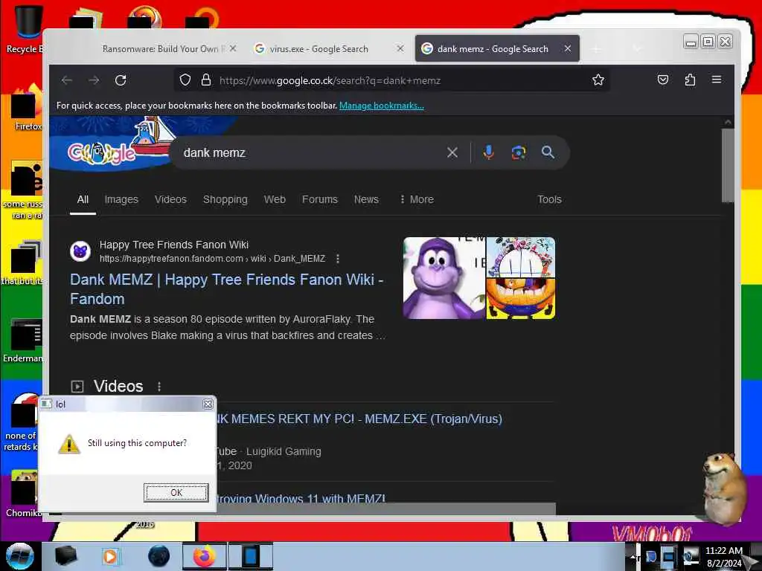Switch to Web results filter
The width and height of the screenshot is (762, 571).
pos(275,199)
